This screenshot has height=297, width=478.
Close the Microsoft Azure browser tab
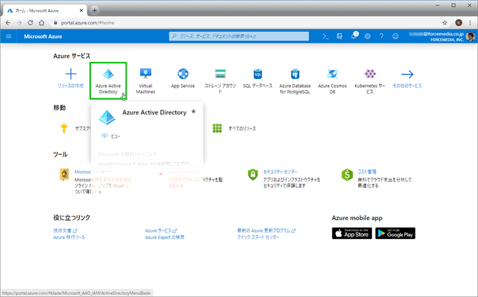click(x=81, y=10)
